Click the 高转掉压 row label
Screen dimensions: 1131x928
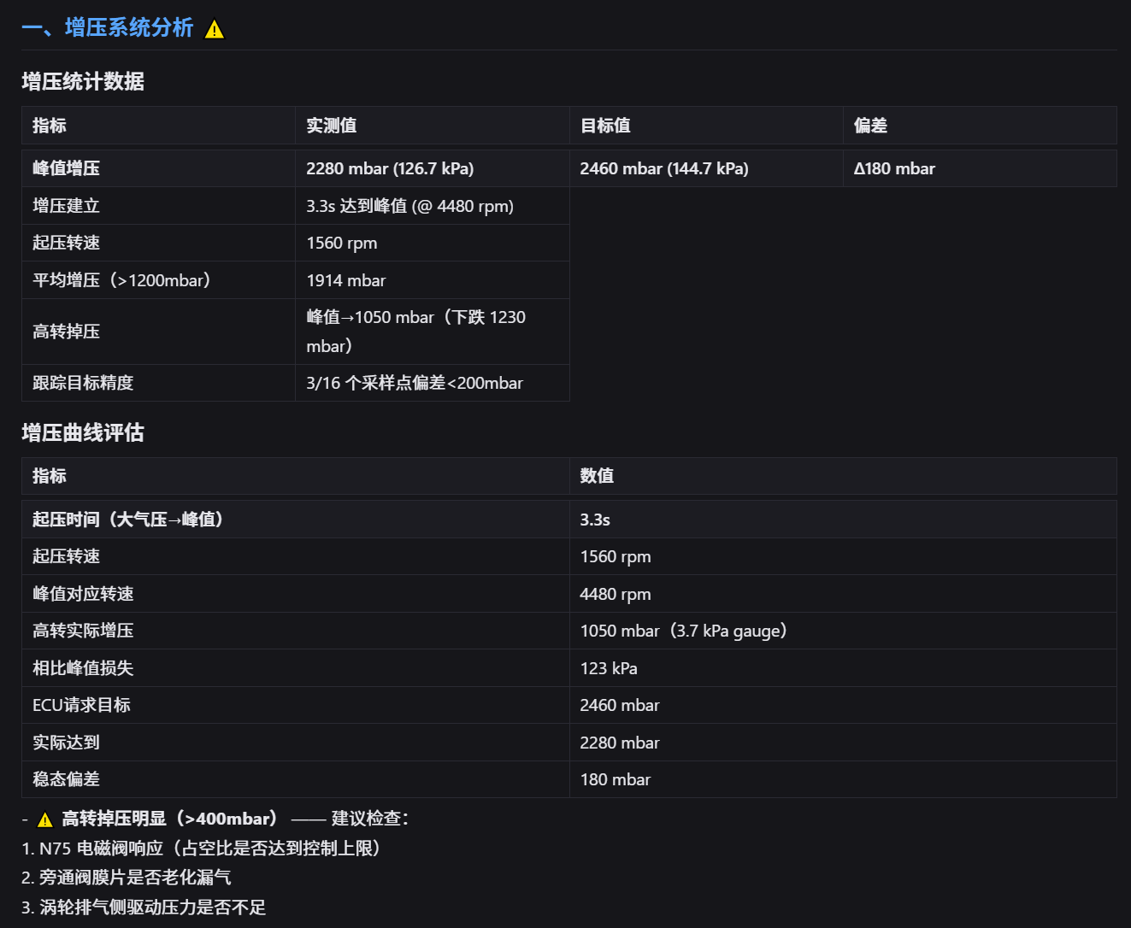click(x=66, y=332)
